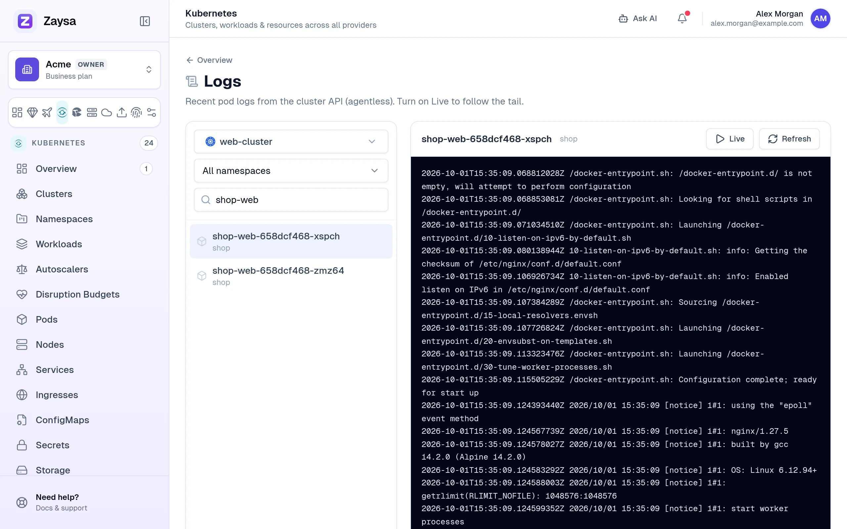Click the magnifier icon in pod search
847x529 pixels.
click(206, 200)
